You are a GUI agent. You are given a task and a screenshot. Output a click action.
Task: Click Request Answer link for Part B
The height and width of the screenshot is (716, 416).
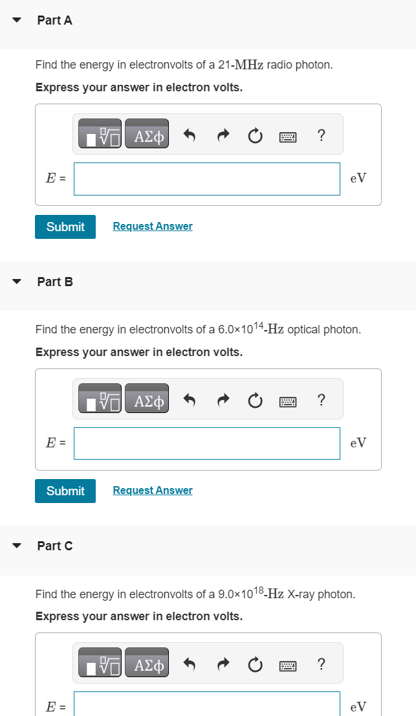[153, 490]
